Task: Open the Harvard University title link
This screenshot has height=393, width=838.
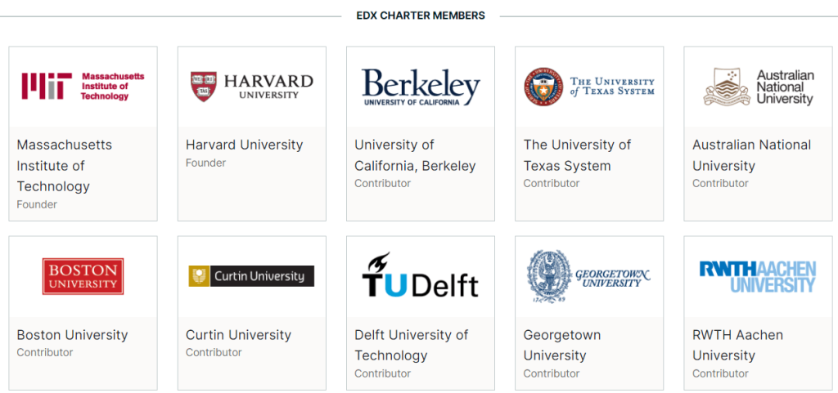Action: 244,145
